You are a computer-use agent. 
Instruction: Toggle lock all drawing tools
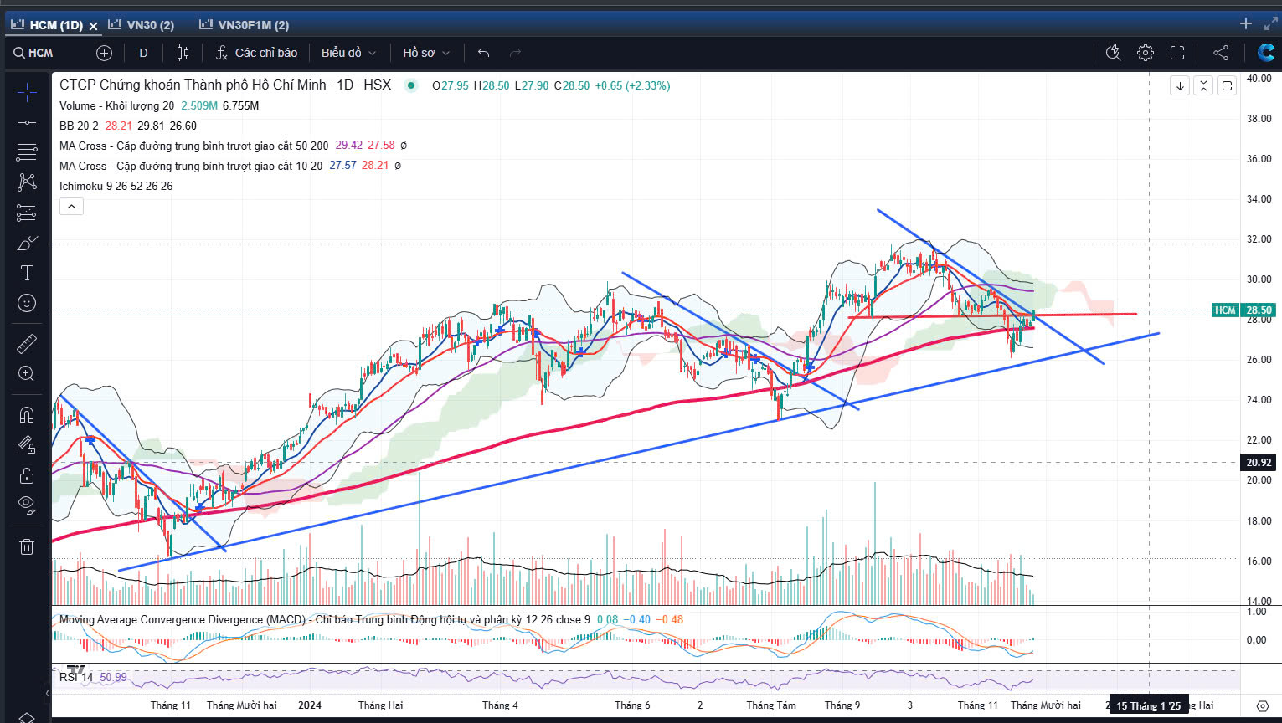(x=27, y=475)
